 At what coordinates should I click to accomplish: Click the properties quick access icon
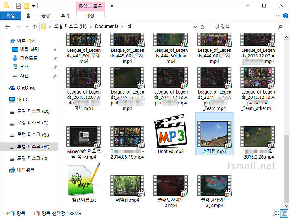(x=18, y=6)
